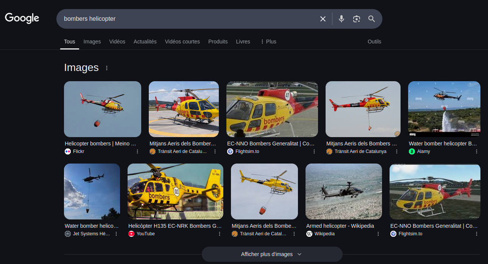Click into the bombers helicopter search field
Image resolution: width=488 pixels, height=264 pixels.
[x=186, y=19]
